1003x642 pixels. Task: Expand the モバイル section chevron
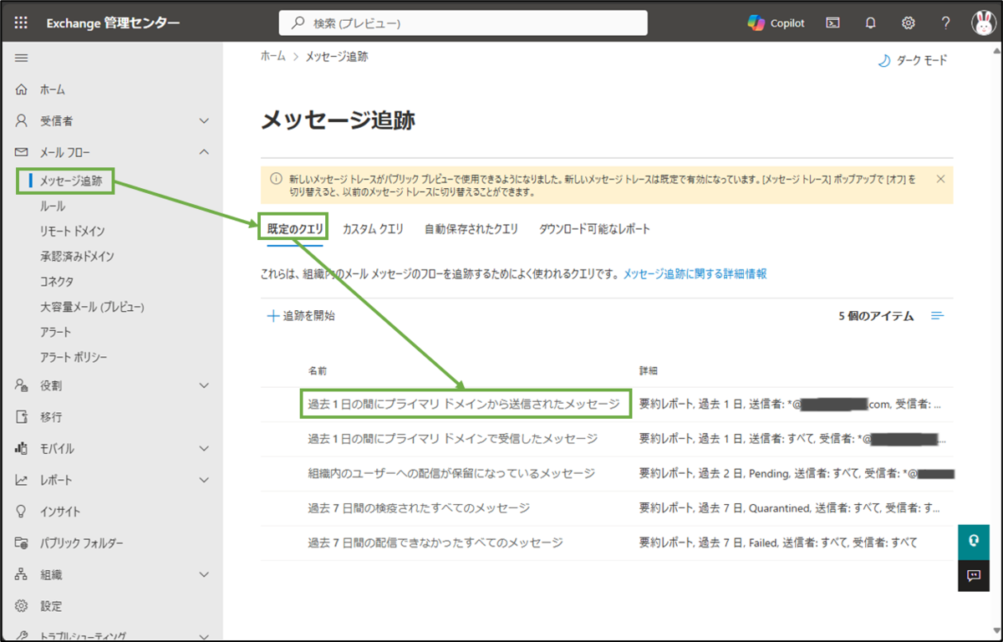pos(204,449)
